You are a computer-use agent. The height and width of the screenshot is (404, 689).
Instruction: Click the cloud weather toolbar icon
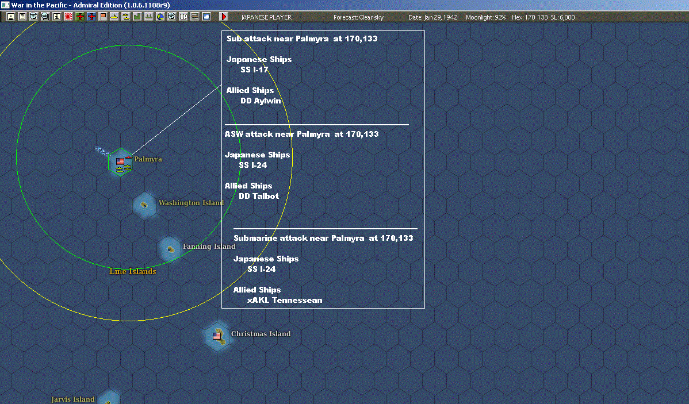coord(206,17)
